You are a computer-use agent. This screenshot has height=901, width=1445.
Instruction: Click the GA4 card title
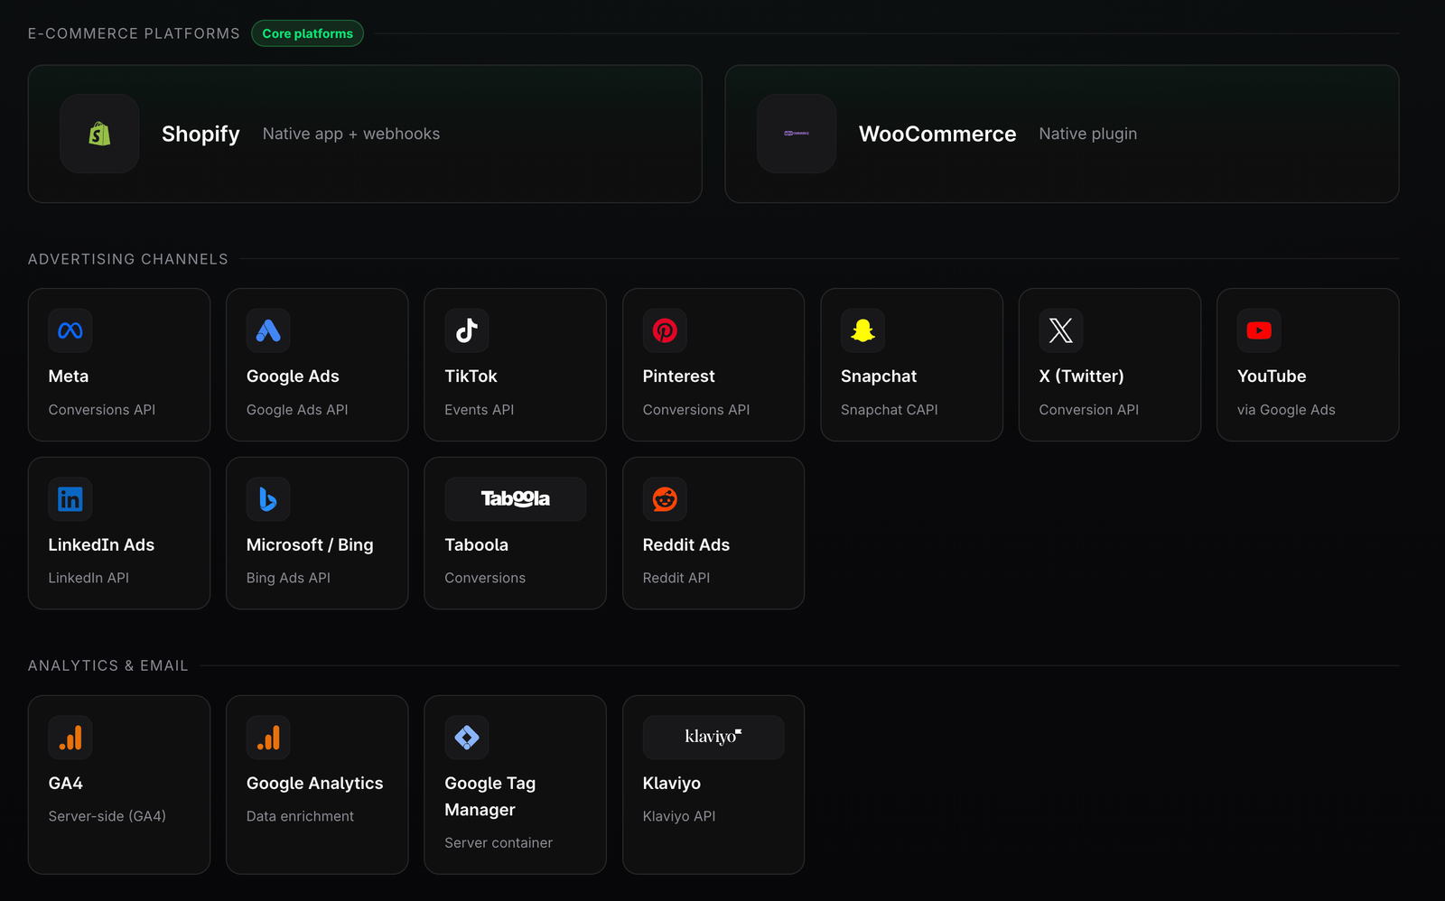point(66,784)
